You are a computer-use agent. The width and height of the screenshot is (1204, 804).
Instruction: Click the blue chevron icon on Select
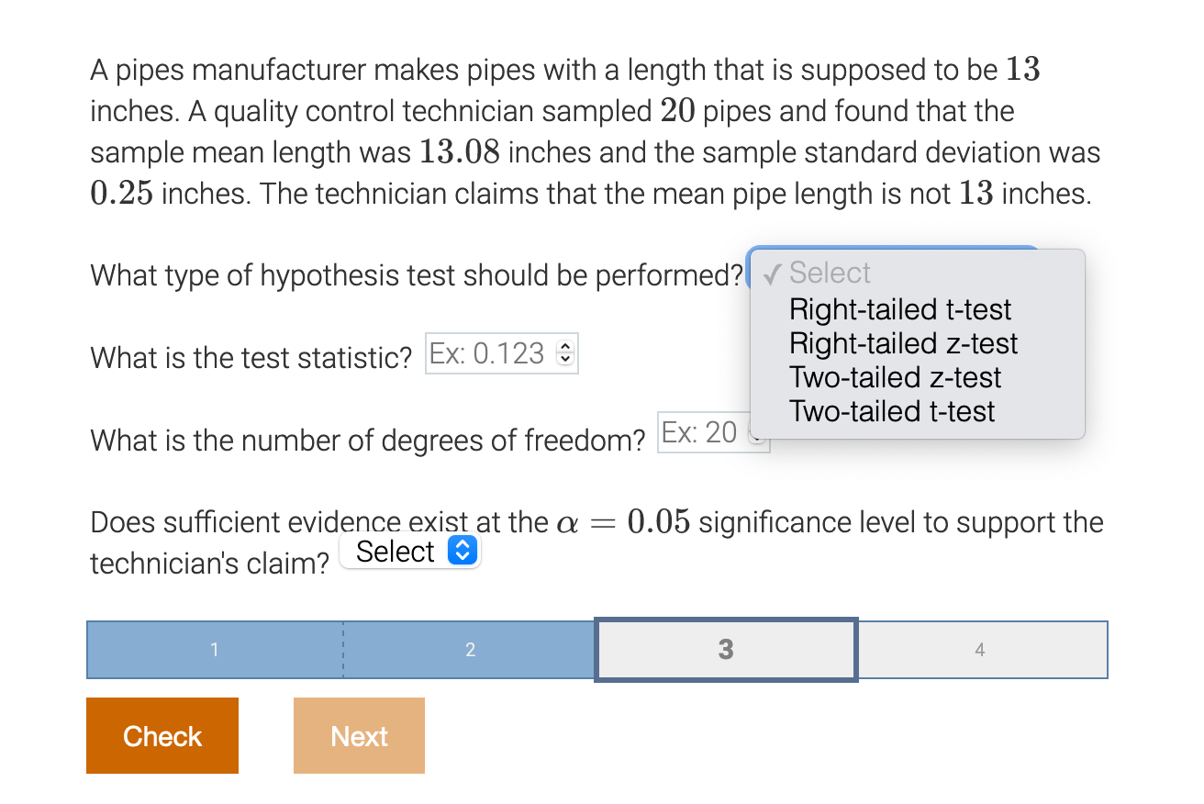click(x=464, y=551)
